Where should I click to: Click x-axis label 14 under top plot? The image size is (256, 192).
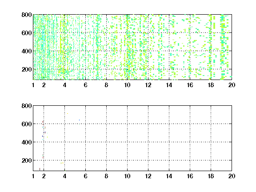coord(169,85)
